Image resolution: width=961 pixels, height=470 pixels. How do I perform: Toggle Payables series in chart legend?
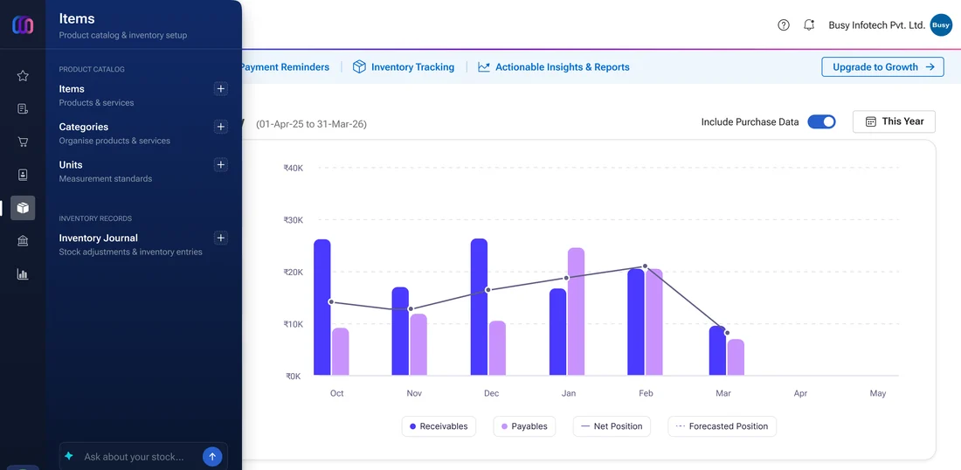(524, 426)
